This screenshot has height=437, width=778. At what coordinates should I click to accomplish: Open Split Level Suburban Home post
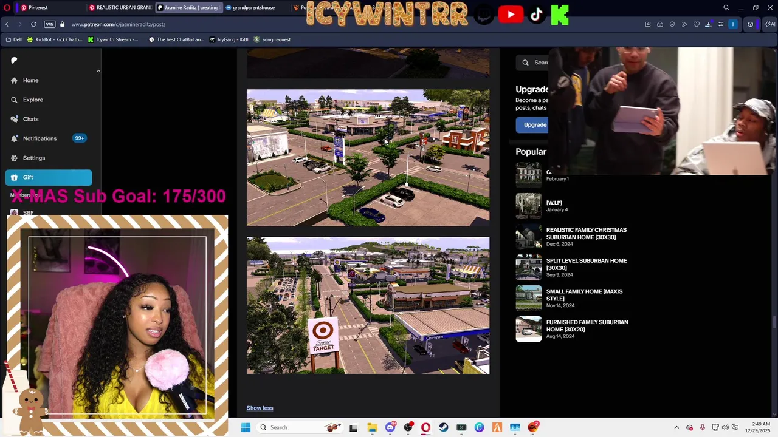coord(586,264)
